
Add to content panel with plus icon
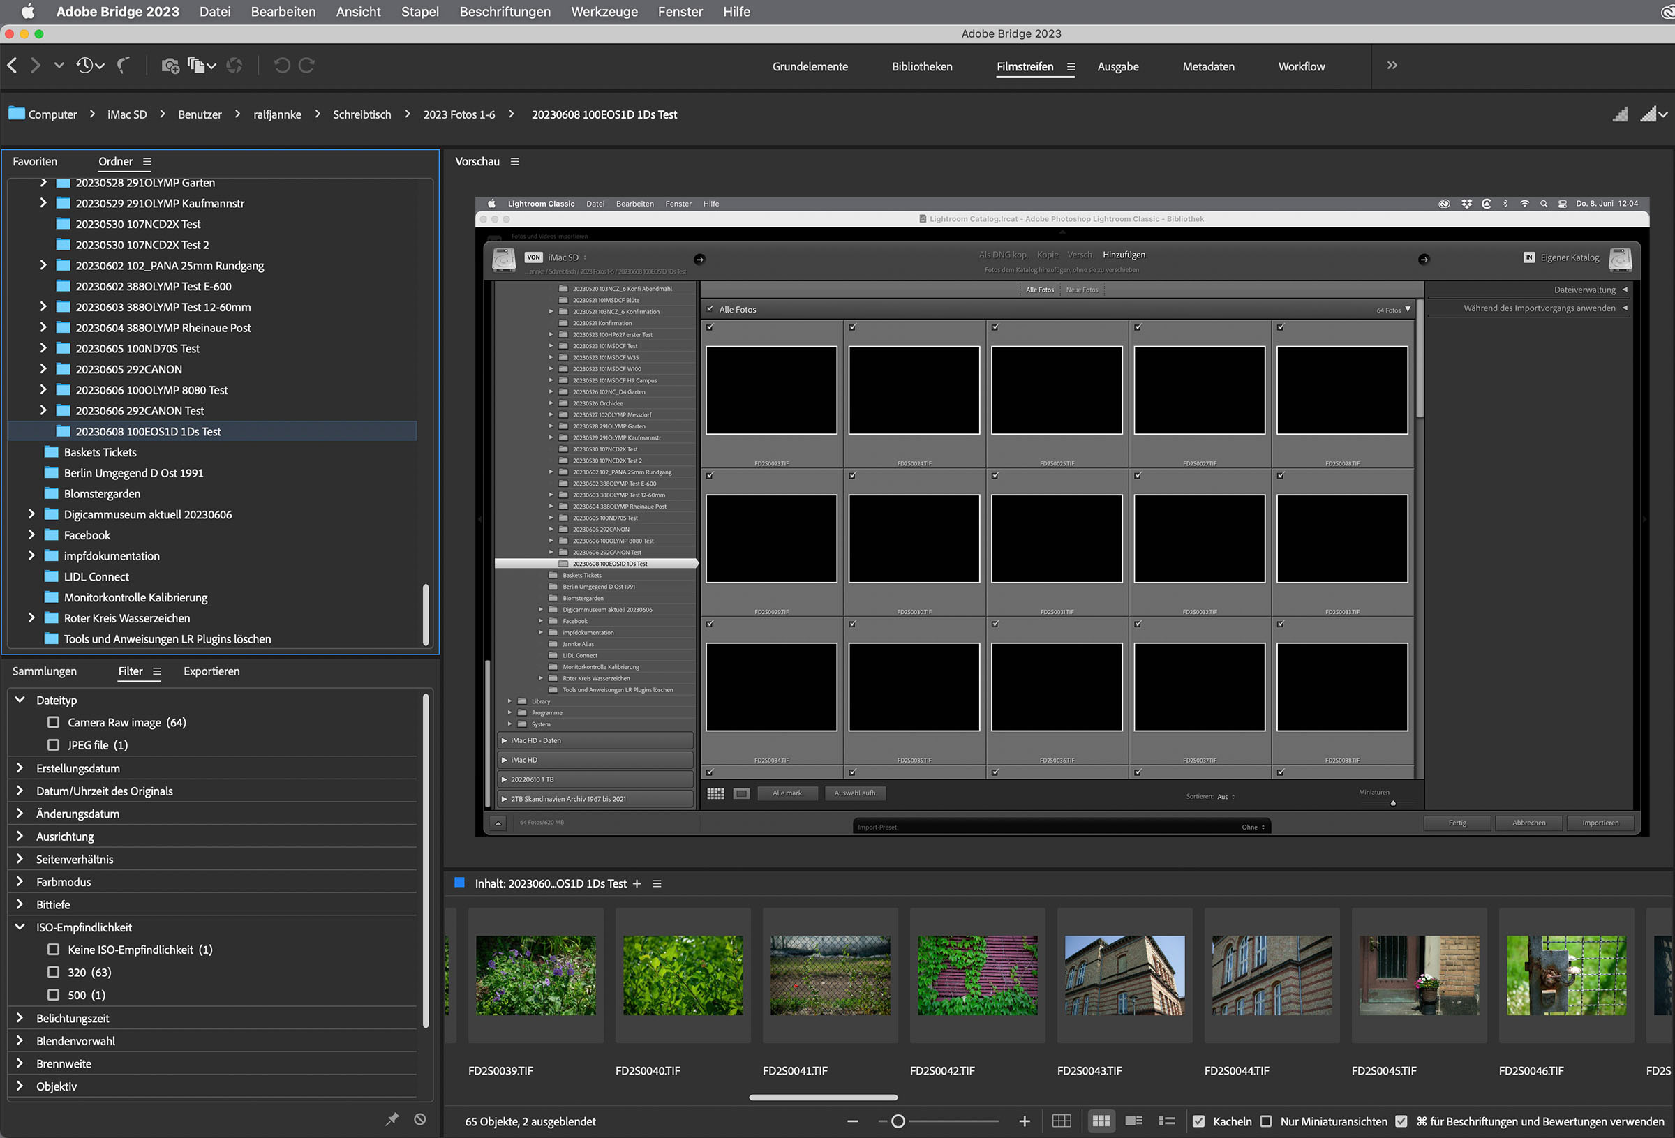tap(636, 883)
